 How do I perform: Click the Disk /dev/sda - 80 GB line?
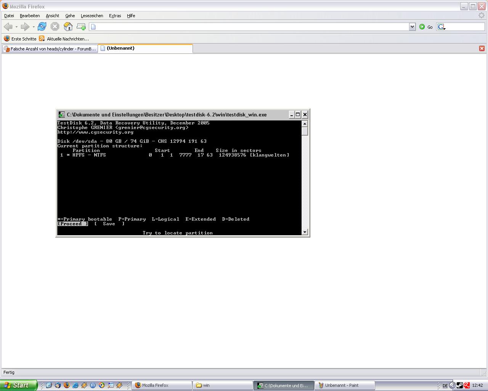[x=132, y=141]
